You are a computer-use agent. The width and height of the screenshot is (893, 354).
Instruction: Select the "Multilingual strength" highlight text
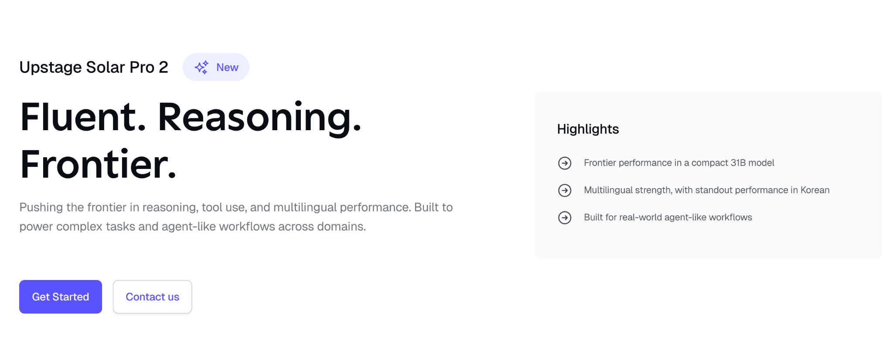[627, 190]
